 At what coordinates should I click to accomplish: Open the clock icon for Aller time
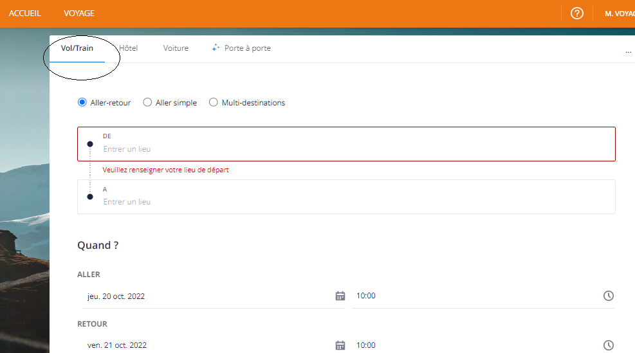tap(608, 296)
